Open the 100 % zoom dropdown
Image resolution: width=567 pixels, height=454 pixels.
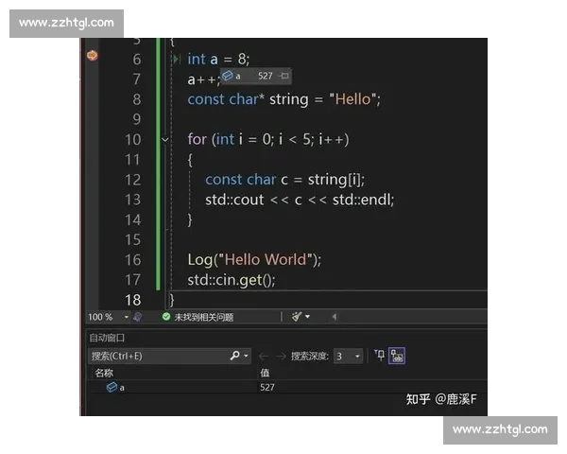(x=127, y=317)
